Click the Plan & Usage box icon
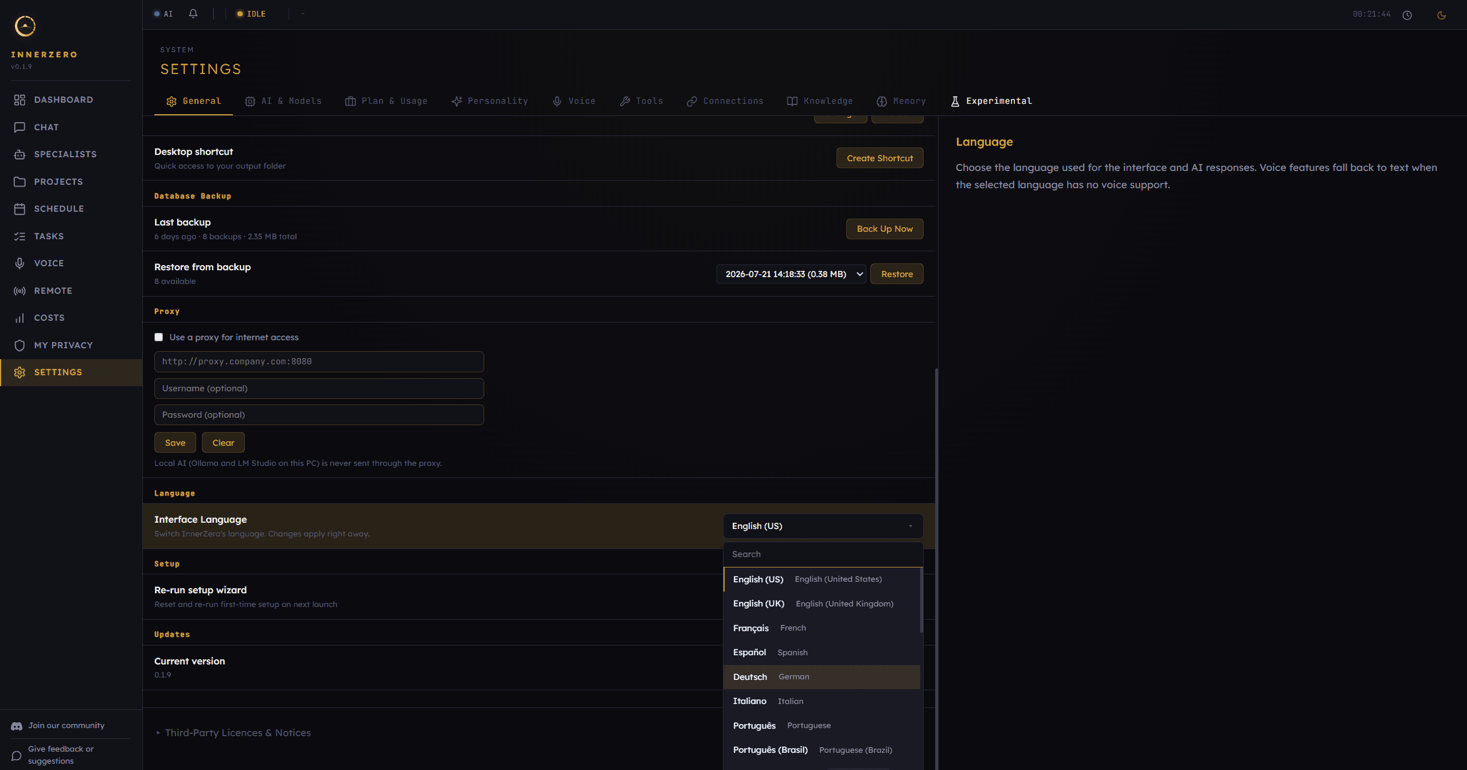The width and height of the screenshot is (1467, 770). click(350, 102)
